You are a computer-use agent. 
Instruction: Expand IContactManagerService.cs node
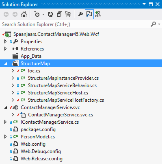[x=5, y=122]
